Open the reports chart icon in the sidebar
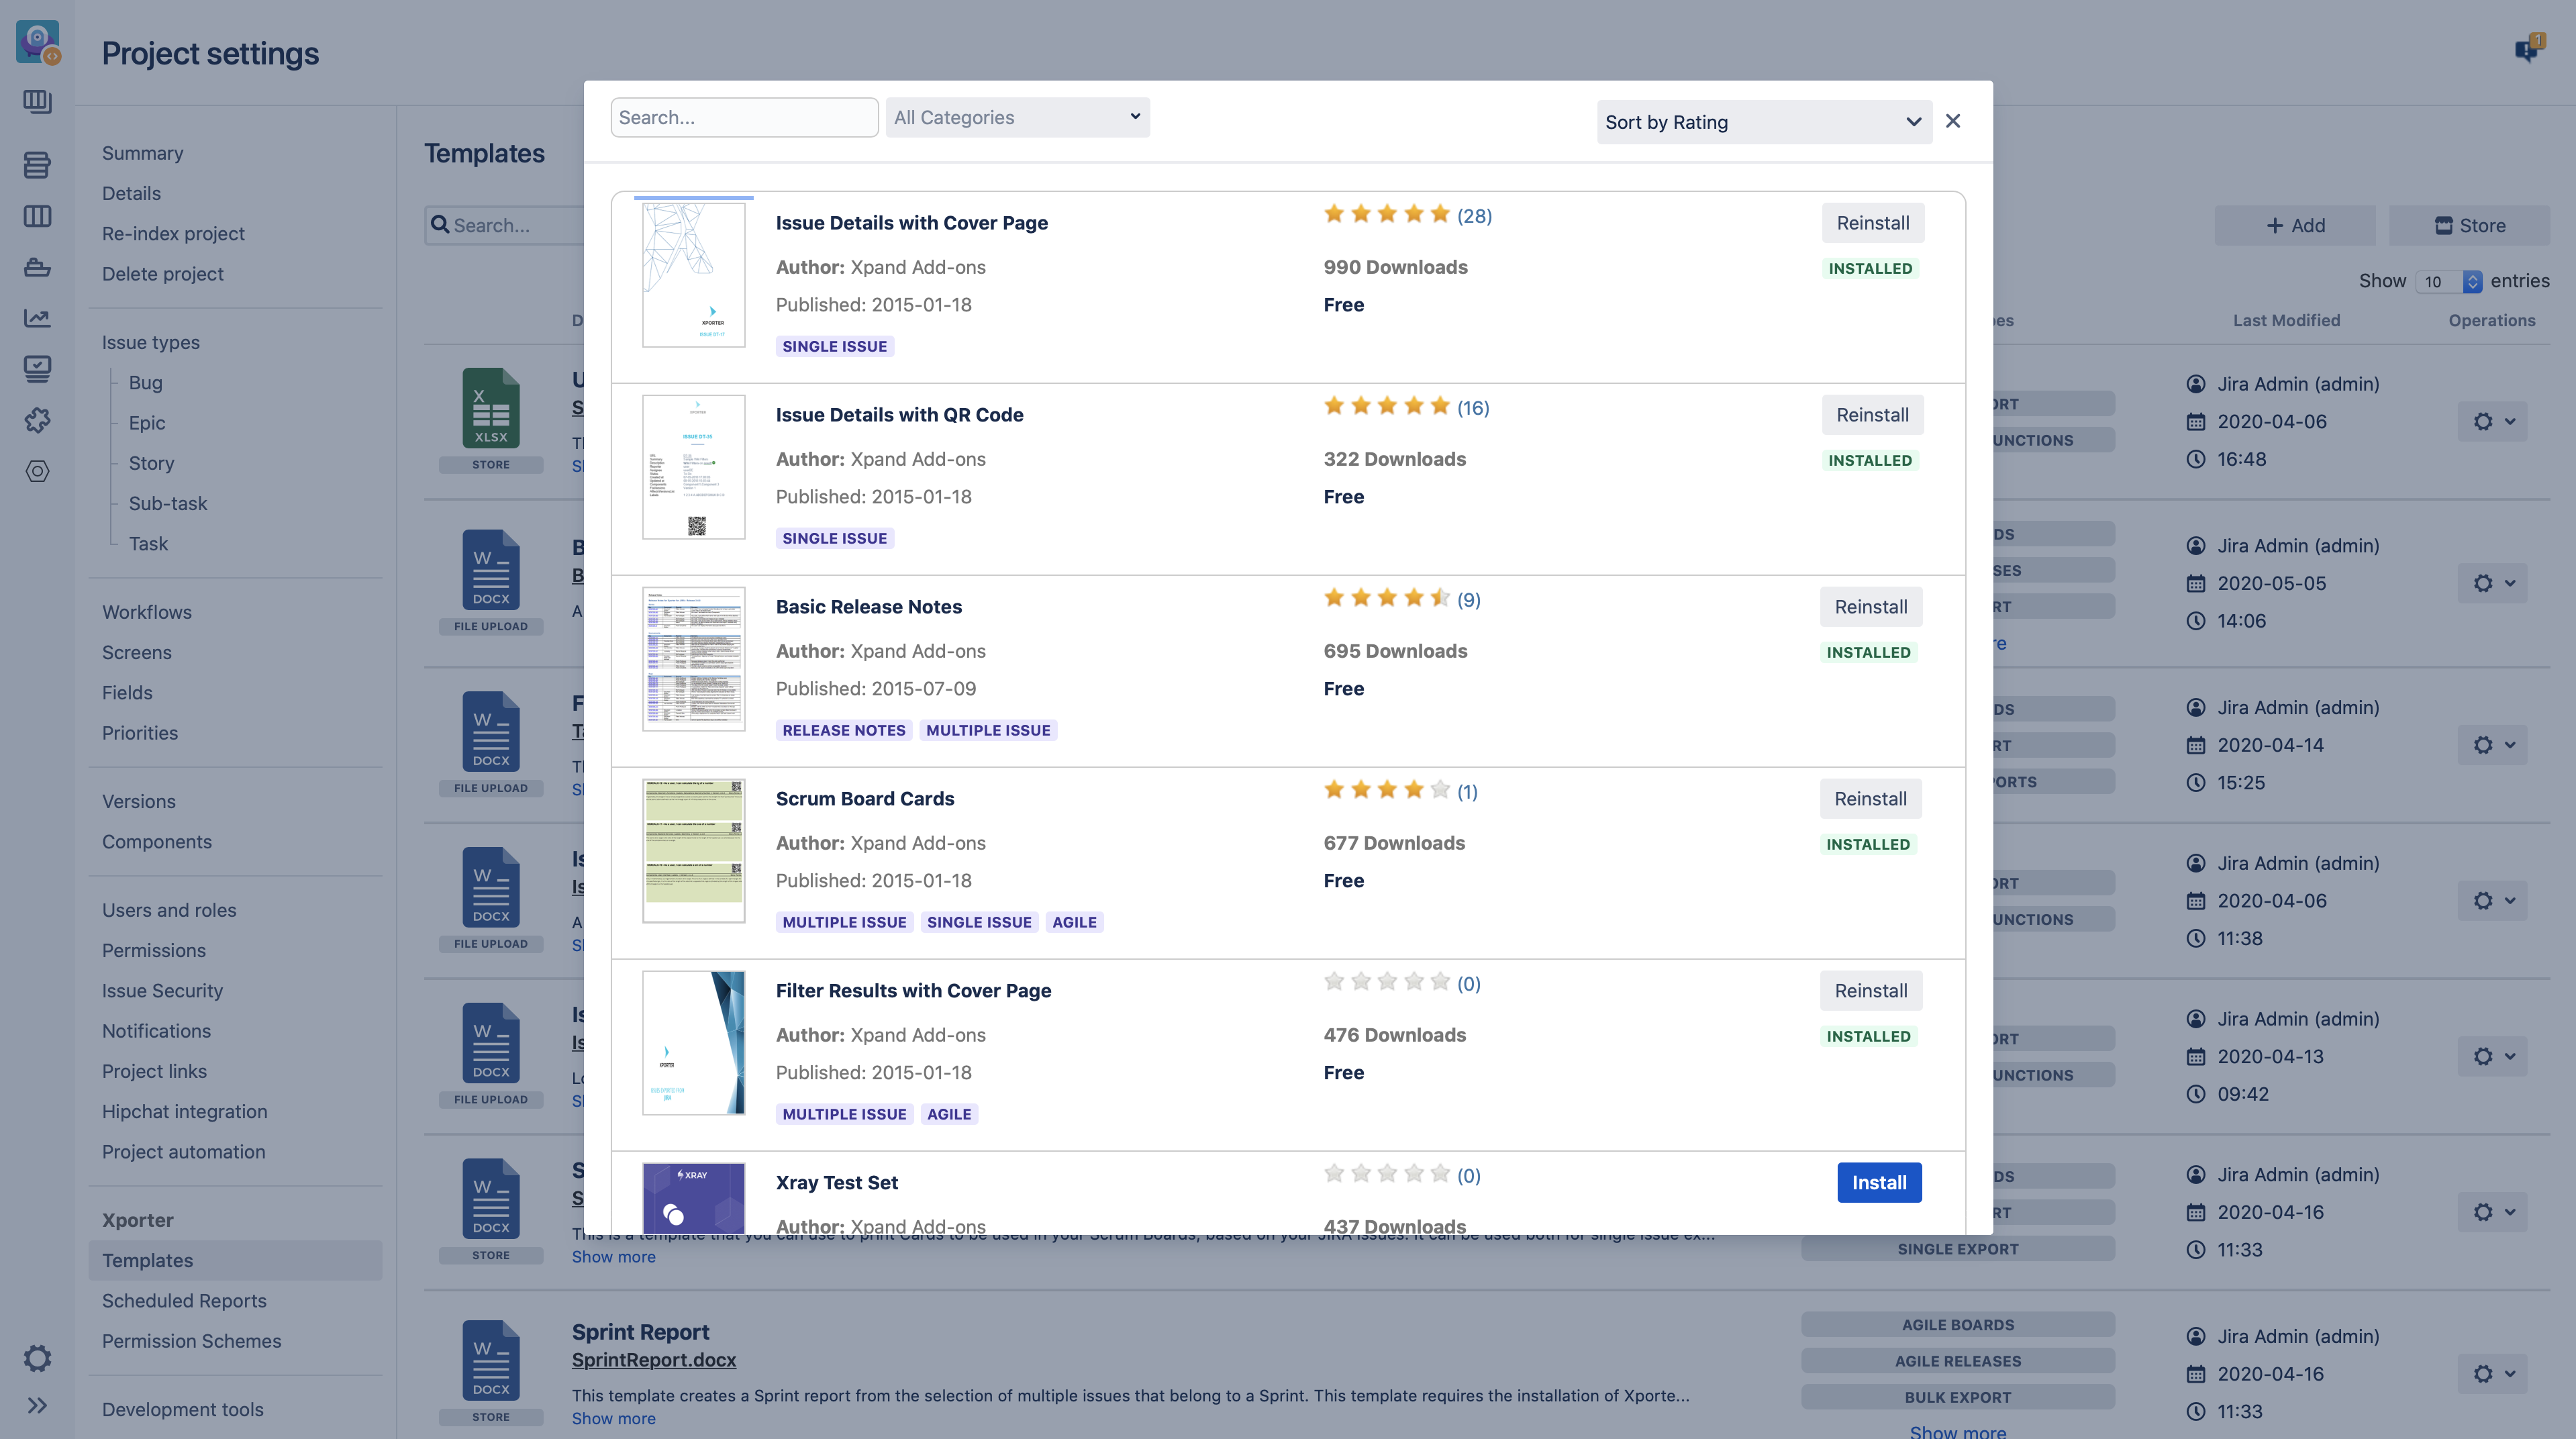The image size is (2576, 1439). point(37,318)
